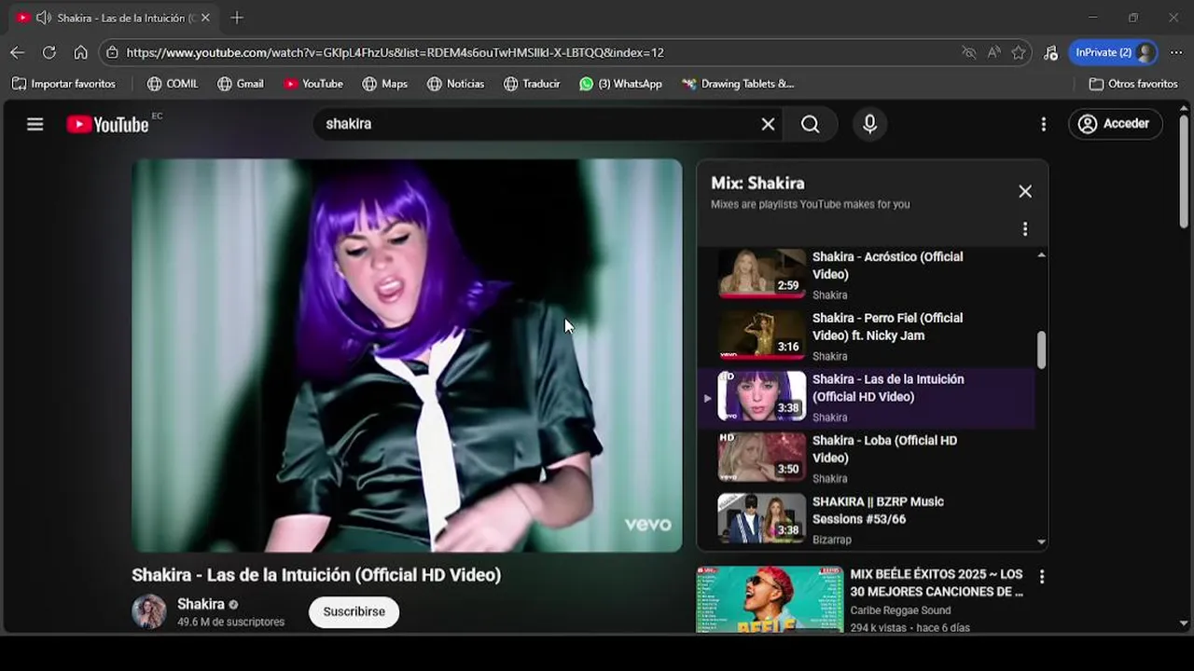Click MIX BEÉLE ÉXITOS 2025 title

937,582
